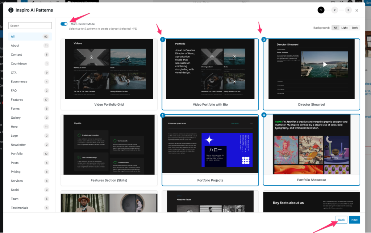
Task: Deselect the Video Portfolio with Bio pattern
Action: (210, 75)
